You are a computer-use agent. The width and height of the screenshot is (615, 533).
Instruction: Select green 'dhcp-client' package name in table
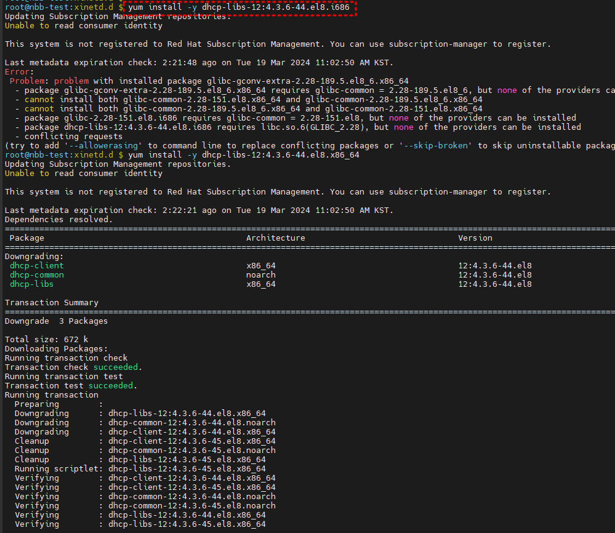(x=36, y=265)
